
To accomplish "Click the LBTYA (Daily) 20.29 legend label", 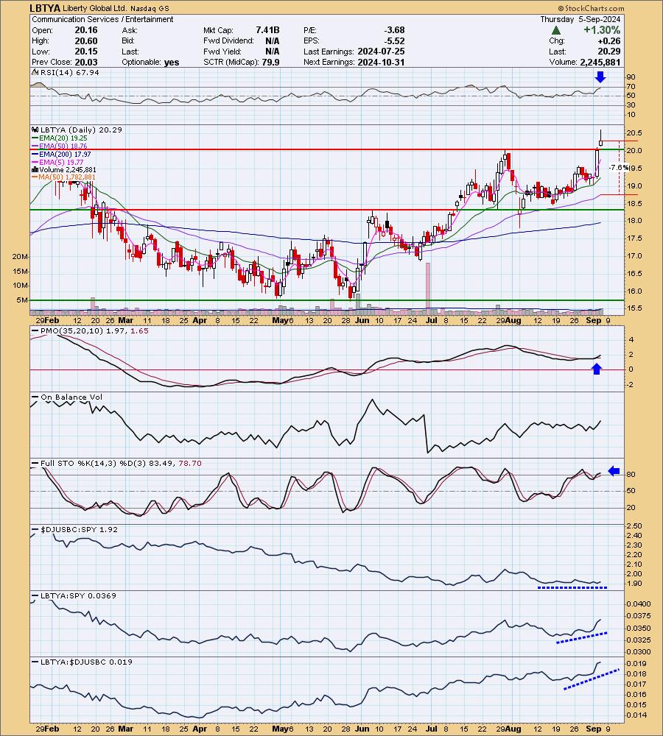I will pyautogui.click(x=77, y=130).
